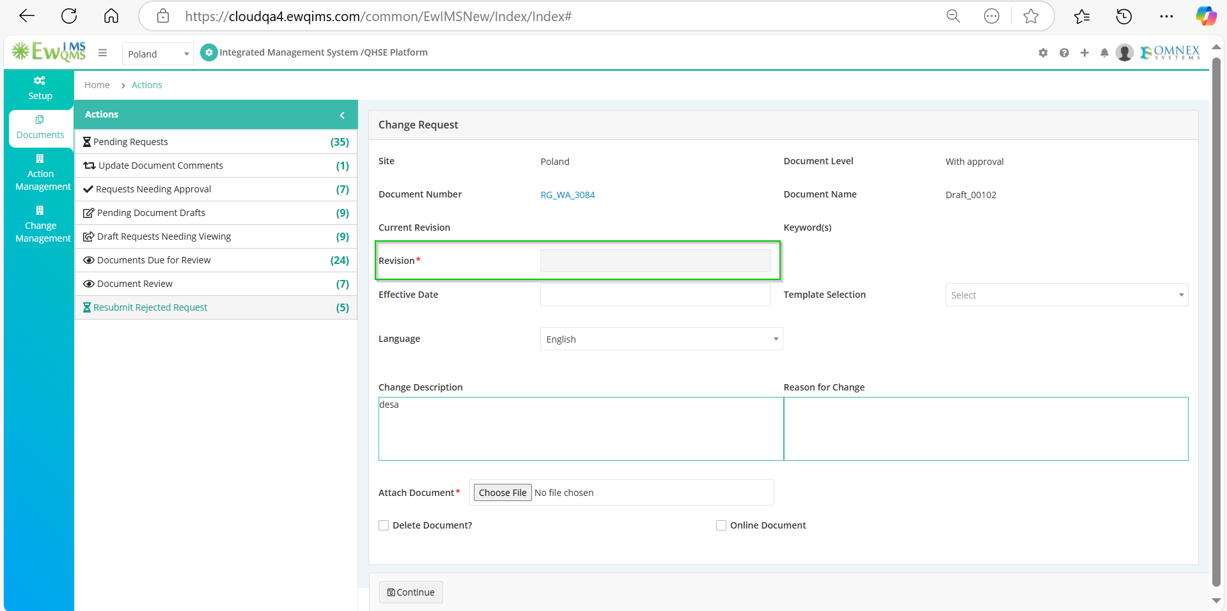
Task: Open browser History
Action: point(1124,16)
